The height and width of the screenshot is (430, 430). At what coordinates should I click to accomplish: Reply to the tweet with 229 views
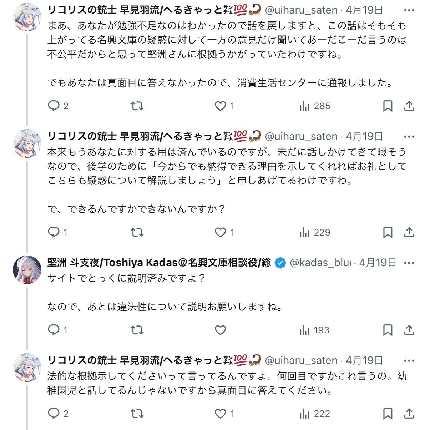[x=54, y=233]
